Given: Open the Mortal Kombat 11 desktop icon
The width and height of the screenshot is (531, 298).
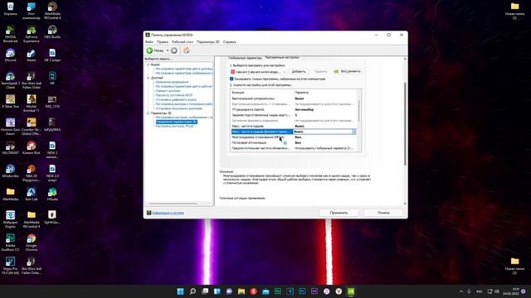Looking at the screenshot, I should tap(32, 103).
